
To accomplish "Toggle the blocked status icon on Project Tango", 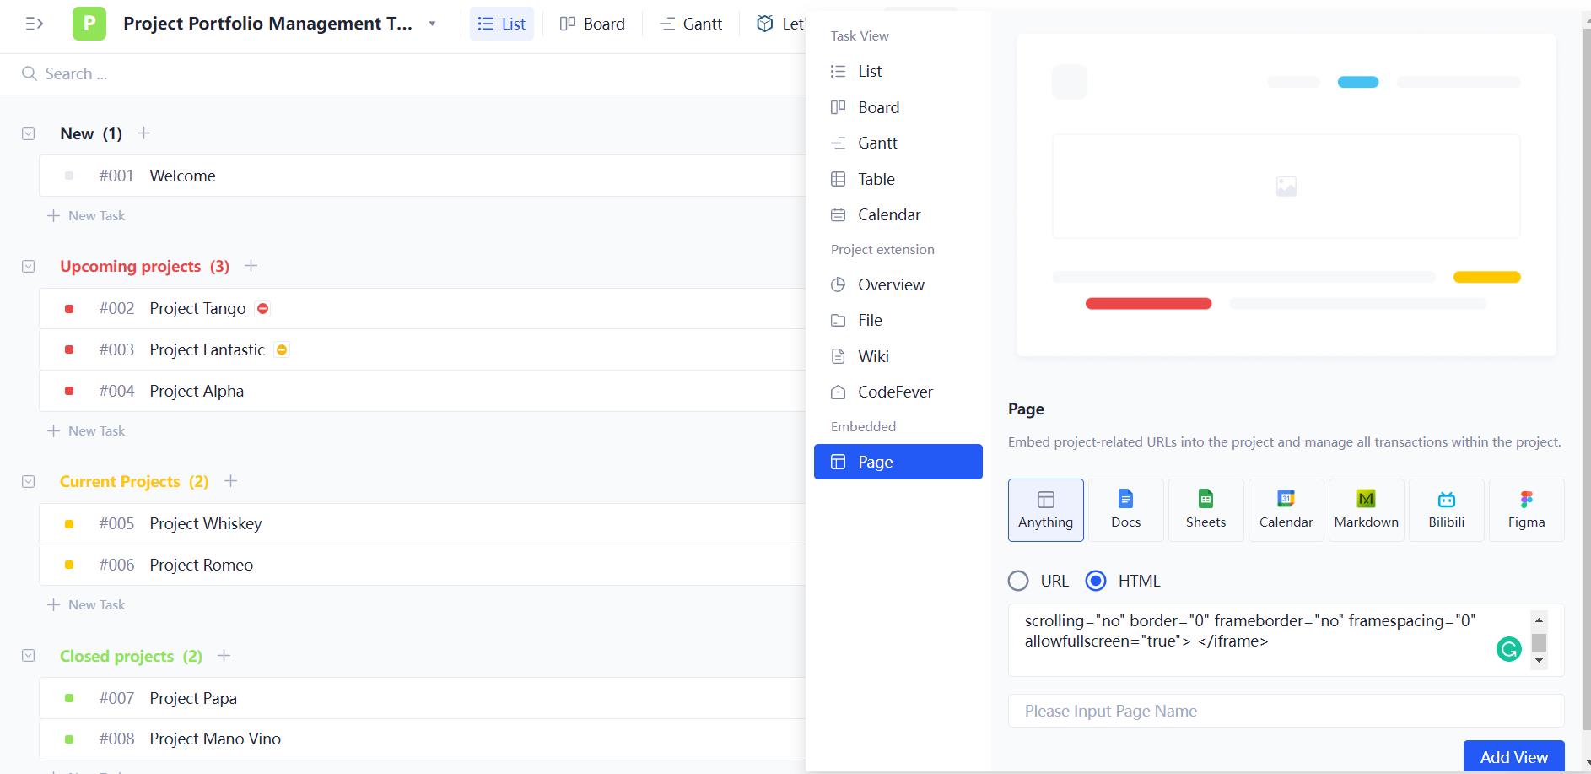I will tap(262, 308).
